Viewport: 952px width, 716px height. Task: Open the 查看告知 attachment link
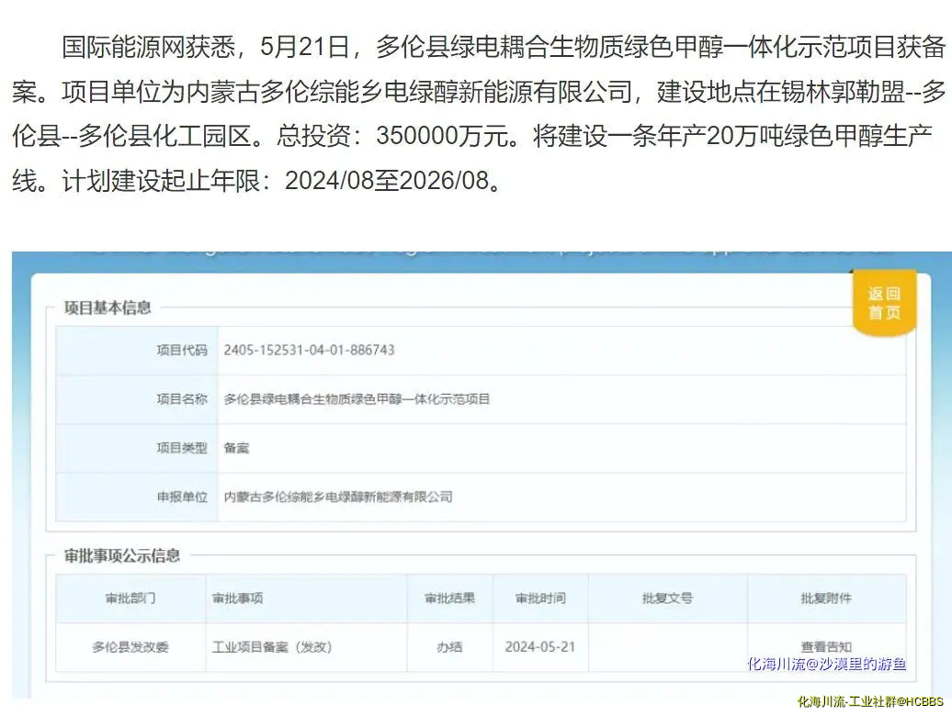coord(826,647)
